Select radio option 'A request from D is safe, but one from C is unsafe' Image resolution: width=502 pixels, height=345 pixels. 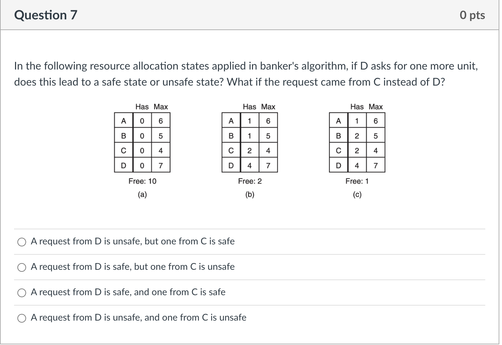pos(22,267)
